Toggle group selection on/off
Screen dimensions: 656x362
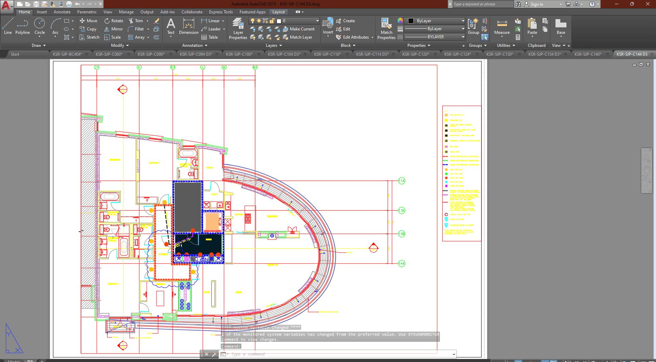485,37
